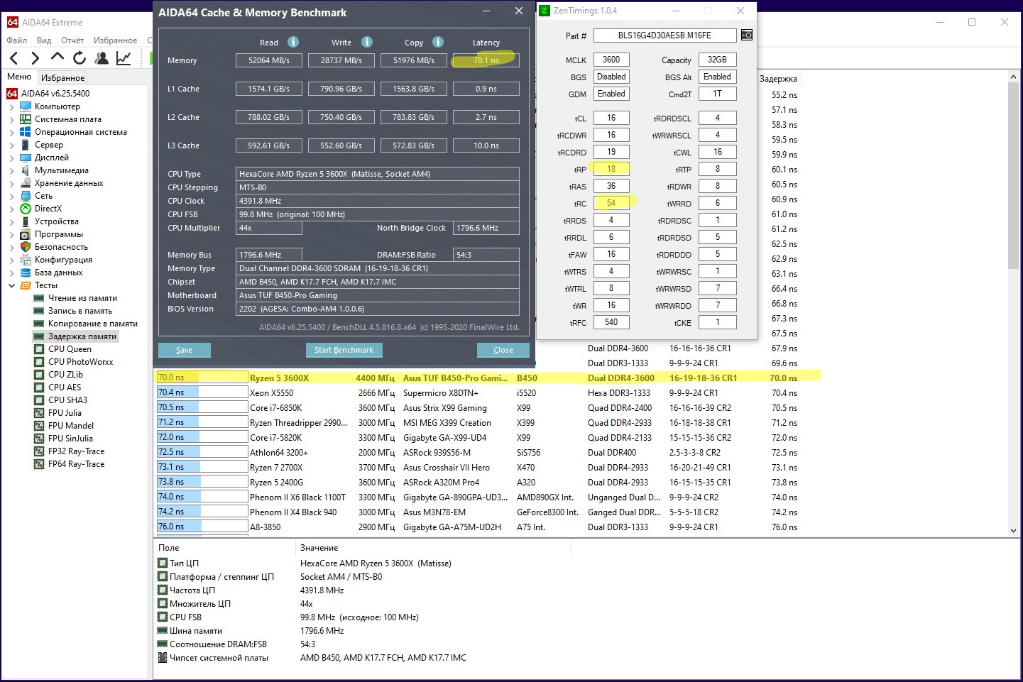This screenshot has height=682, width=1023.
Task: Click the Forward arrow in AIDA64 toolbar
Action: click(35, 58)
